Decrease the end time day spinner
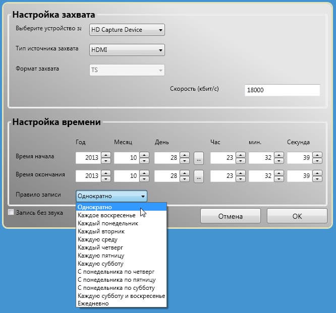 185,179
